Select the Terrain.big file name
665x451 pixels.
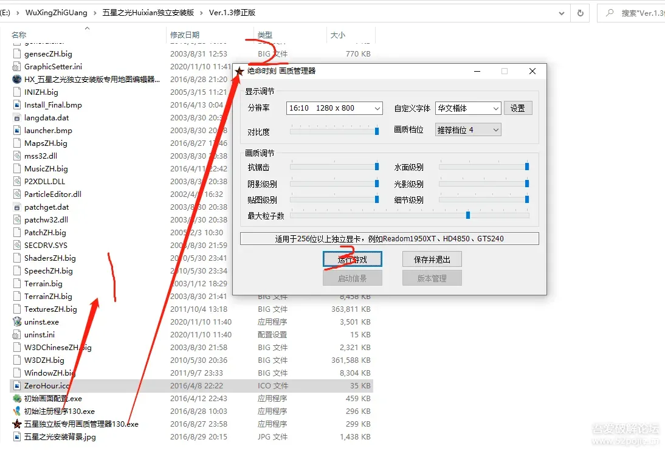click(x=43, y=283)
